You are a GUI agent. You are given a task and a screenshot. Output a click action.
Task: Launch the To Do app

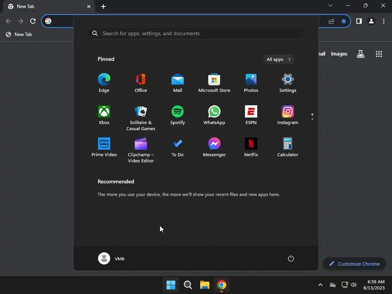click(178, 147)
